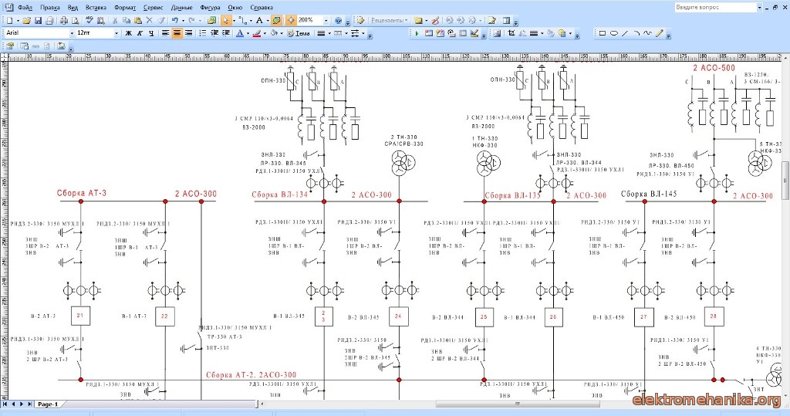Image resolution: width=790 pixels, height=416 pixels.
Task: Toggle italic formatting (К)
Action: pyautogui.click(x=140, y=33)
